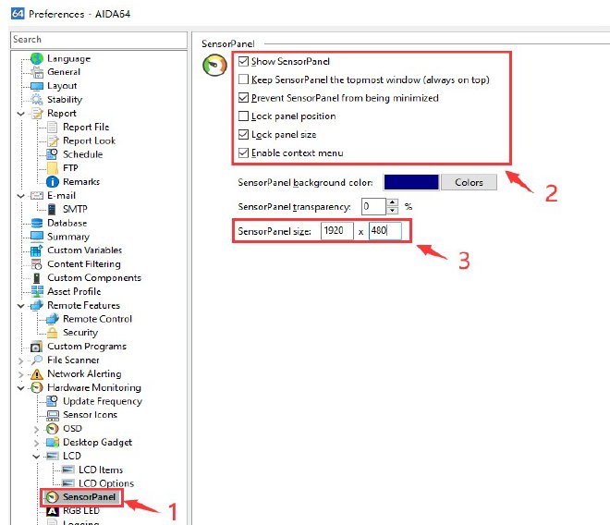
Task: Toggle Lock panel size checkbox
Action: (243, 134)
